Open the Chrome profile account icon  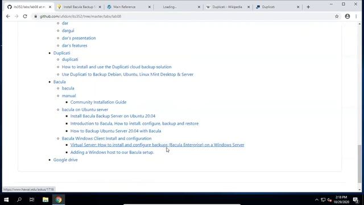pyautogui.click(x=348, y=17)
